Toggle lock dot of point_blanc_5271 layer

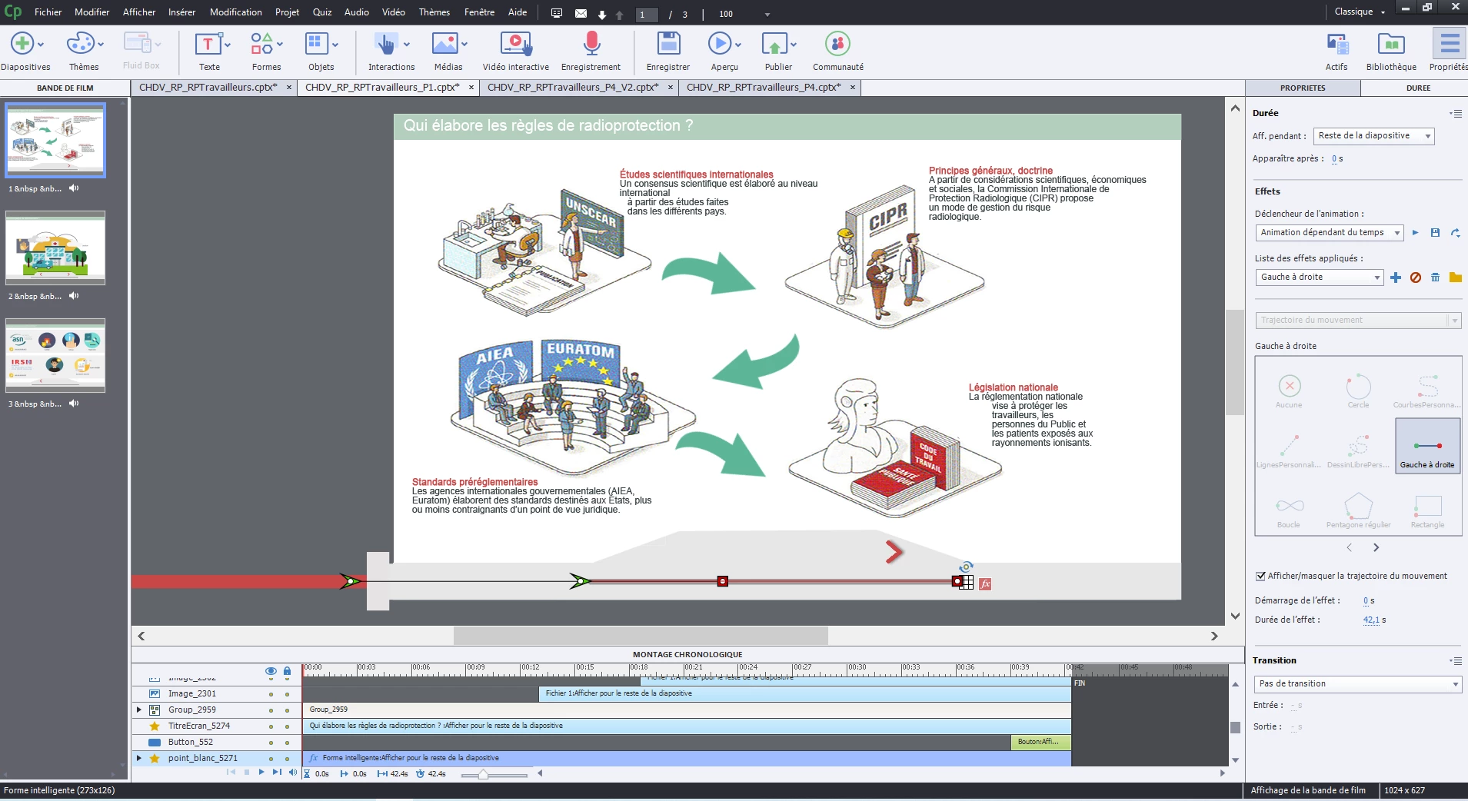(287, 759)
